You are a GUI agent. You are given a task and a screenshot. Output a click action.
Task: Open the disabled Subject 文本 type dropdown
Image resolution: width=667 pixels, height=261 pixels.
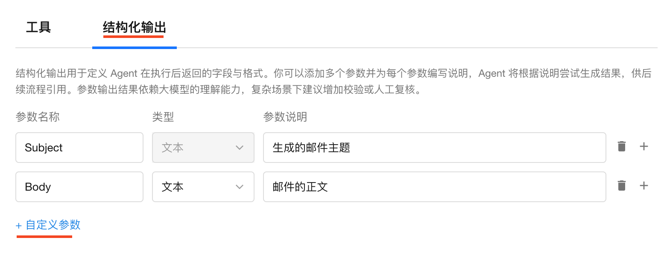pos(203,148)
